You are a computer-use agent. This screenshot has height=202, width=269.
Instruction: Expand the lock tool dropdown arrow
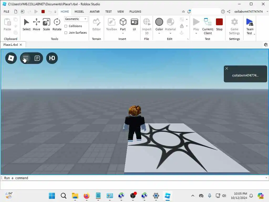click(x=187, y=26)
